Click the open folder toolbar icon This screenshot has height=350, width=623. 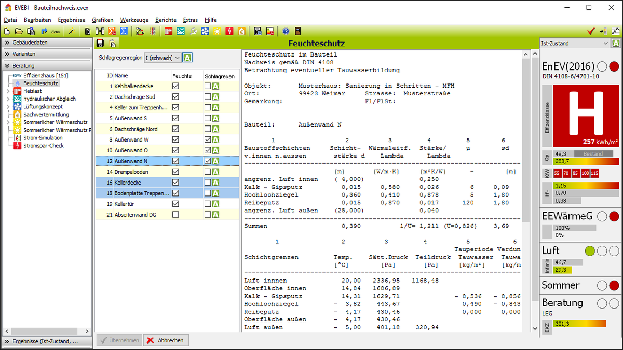(19, 31)
